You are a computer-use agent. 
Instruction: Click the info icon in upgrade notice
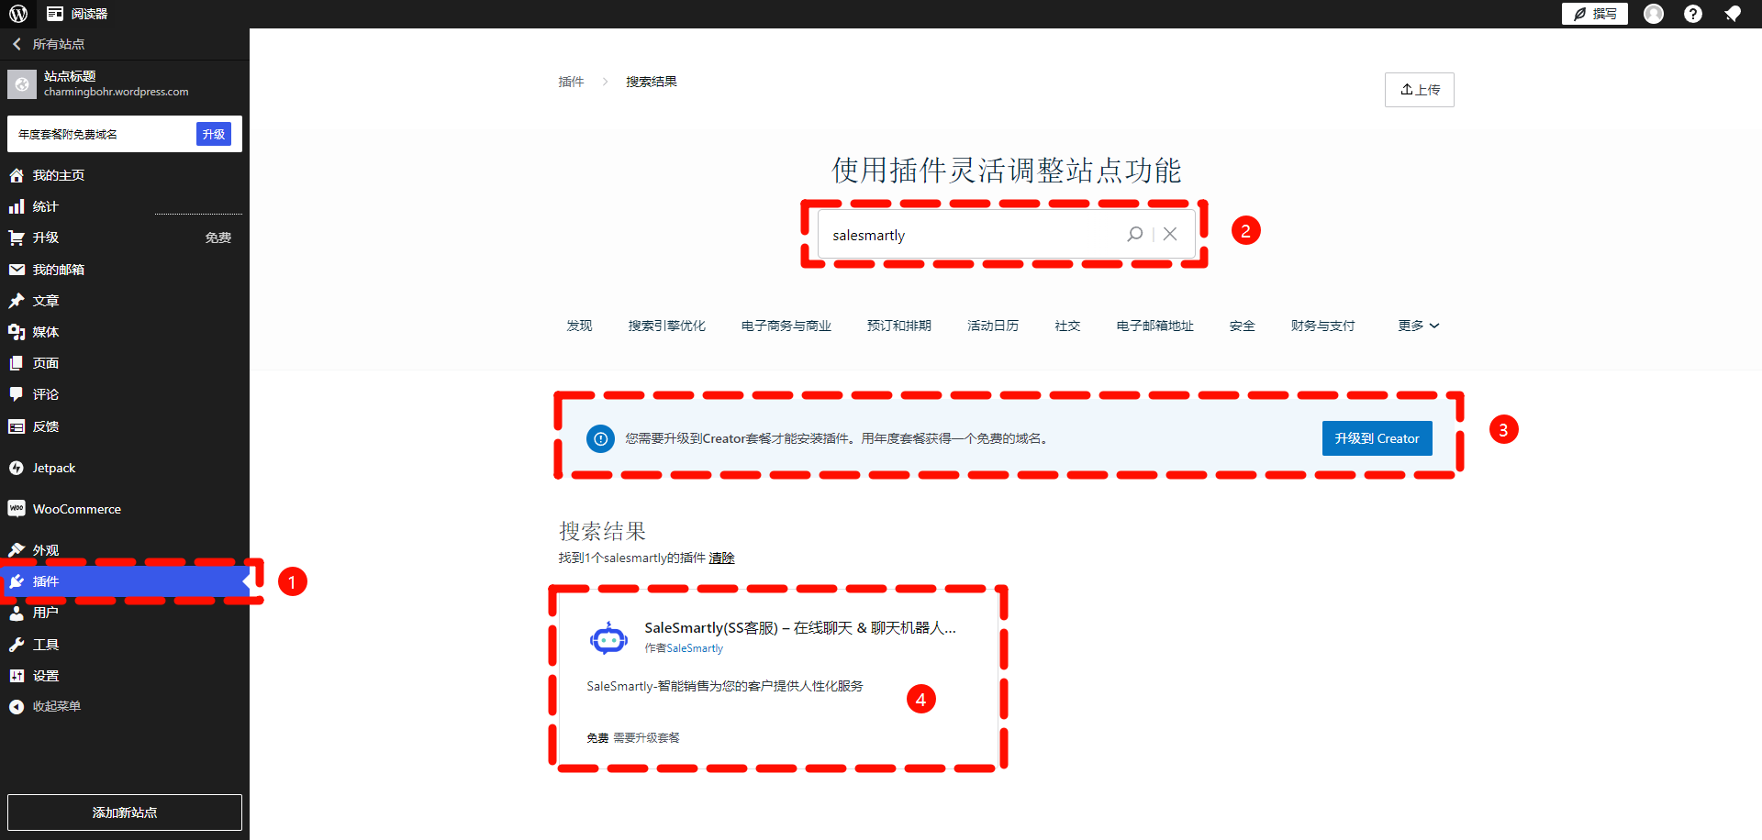[600, 438]
